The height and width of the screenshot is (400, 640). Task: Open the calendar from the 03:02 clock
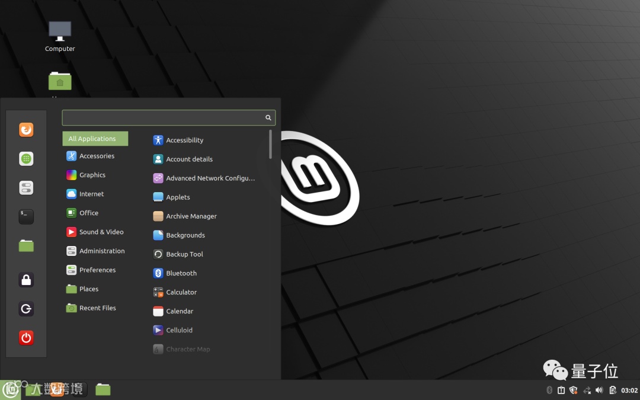click(629, 390)
